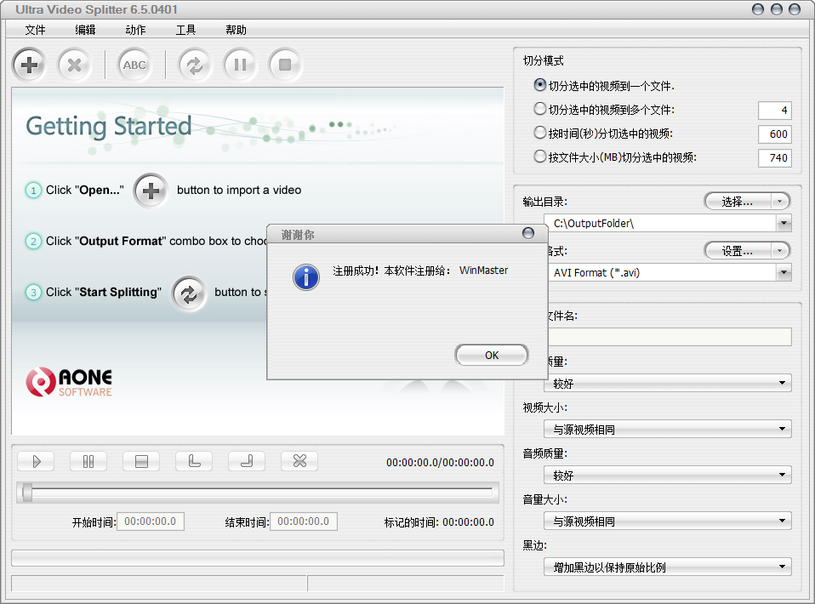Open the C:\OutputFolder\ directory dropdown
Image resolution: width=815 pixels, height=604 pixels.
784,224
